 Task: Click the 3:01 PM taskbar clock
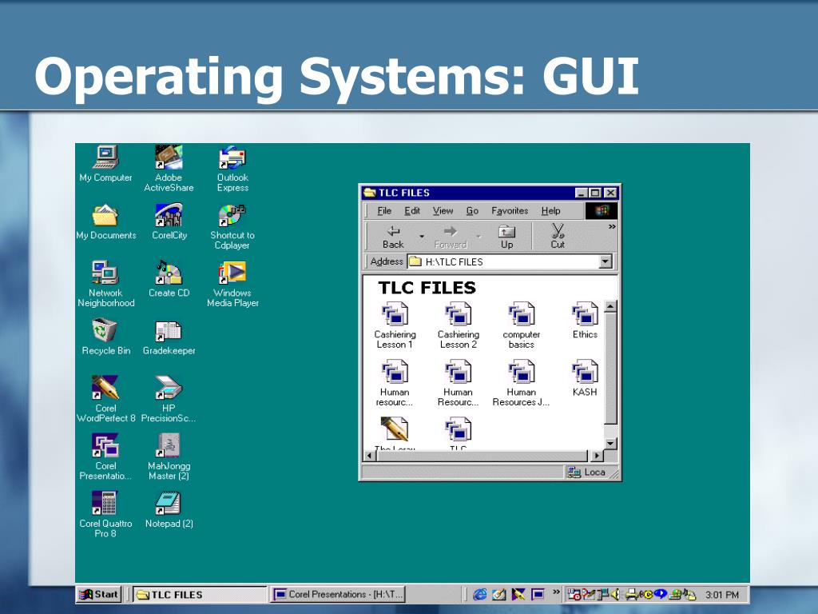(x=722, y=595)
